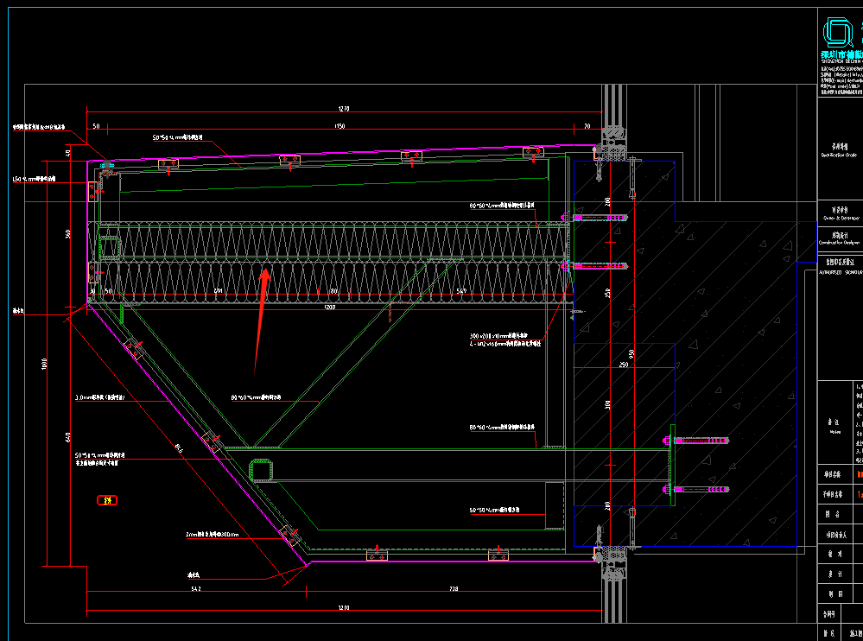The height and width of the screenshot is (641, 863).
Task: Select the 640 vertical dimension text
Action: tap(68, 437)
